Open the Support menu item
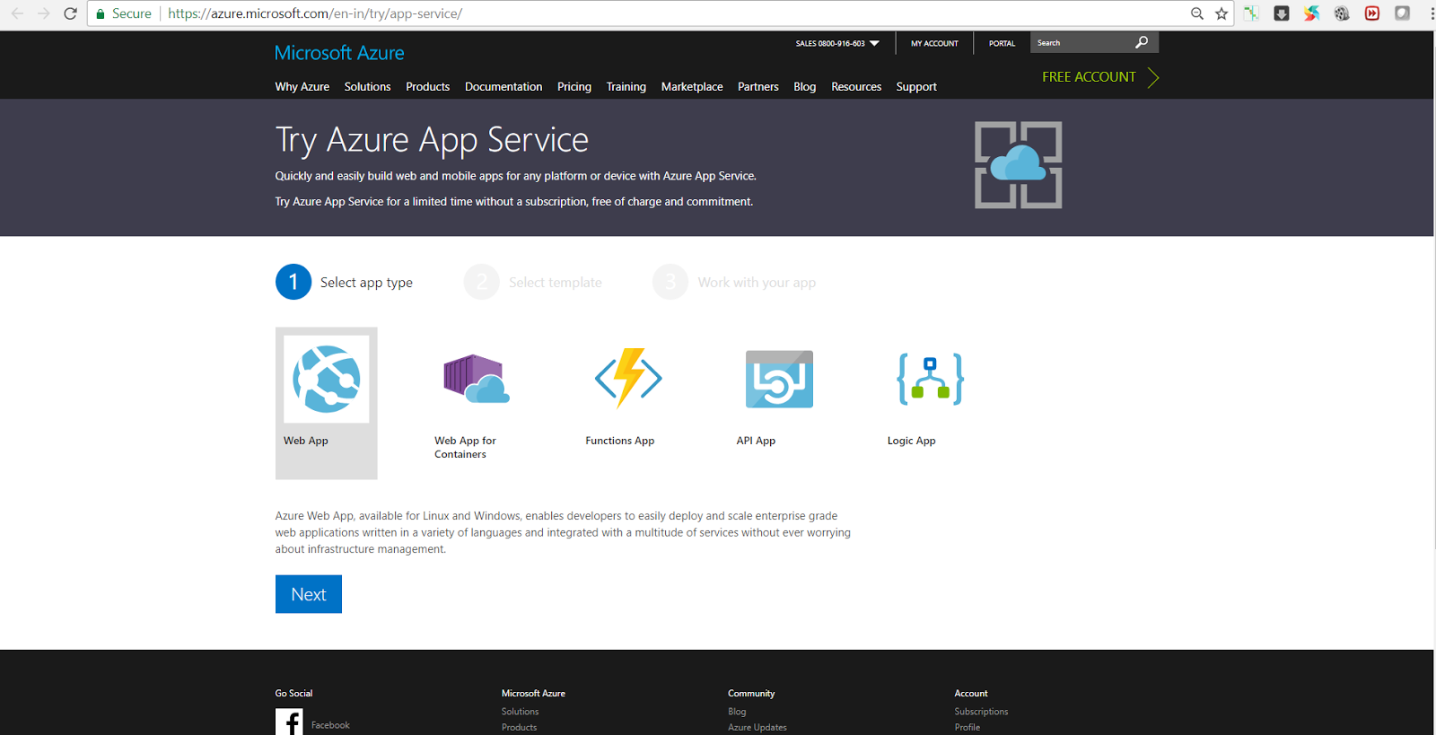This screenshot has width=1436, height=735. [916, 87]
